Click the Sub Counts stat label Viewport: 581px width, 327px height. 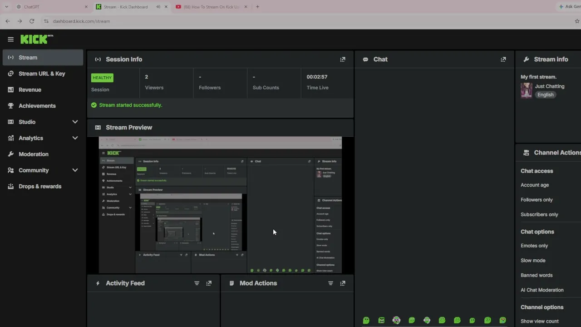pyautogui.click(x=266, y=88)
